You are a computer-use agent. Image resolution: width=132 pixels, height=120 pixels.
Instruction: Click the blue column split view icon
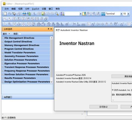point(103,14)
